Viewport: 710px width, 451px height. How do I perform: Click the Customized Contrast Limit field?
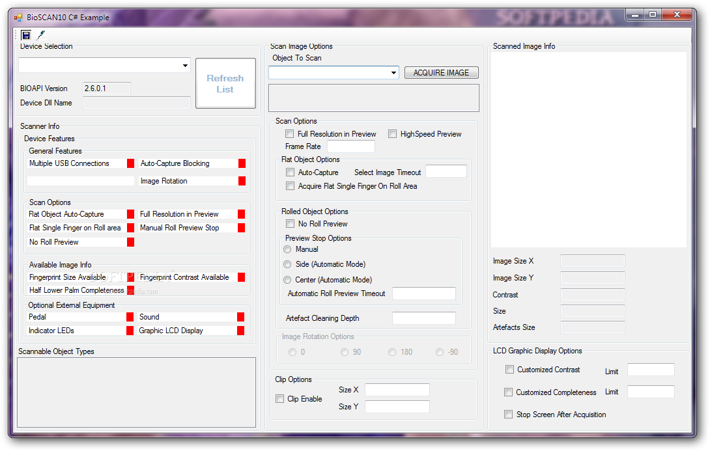pos(651,370)
